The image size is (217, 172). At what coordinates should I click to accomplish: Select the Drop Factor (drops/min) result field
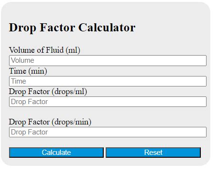108,132
